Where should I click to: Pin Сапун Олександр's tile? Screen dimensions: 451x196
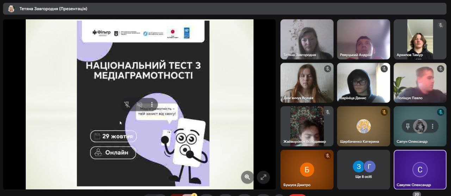point(408,126)
